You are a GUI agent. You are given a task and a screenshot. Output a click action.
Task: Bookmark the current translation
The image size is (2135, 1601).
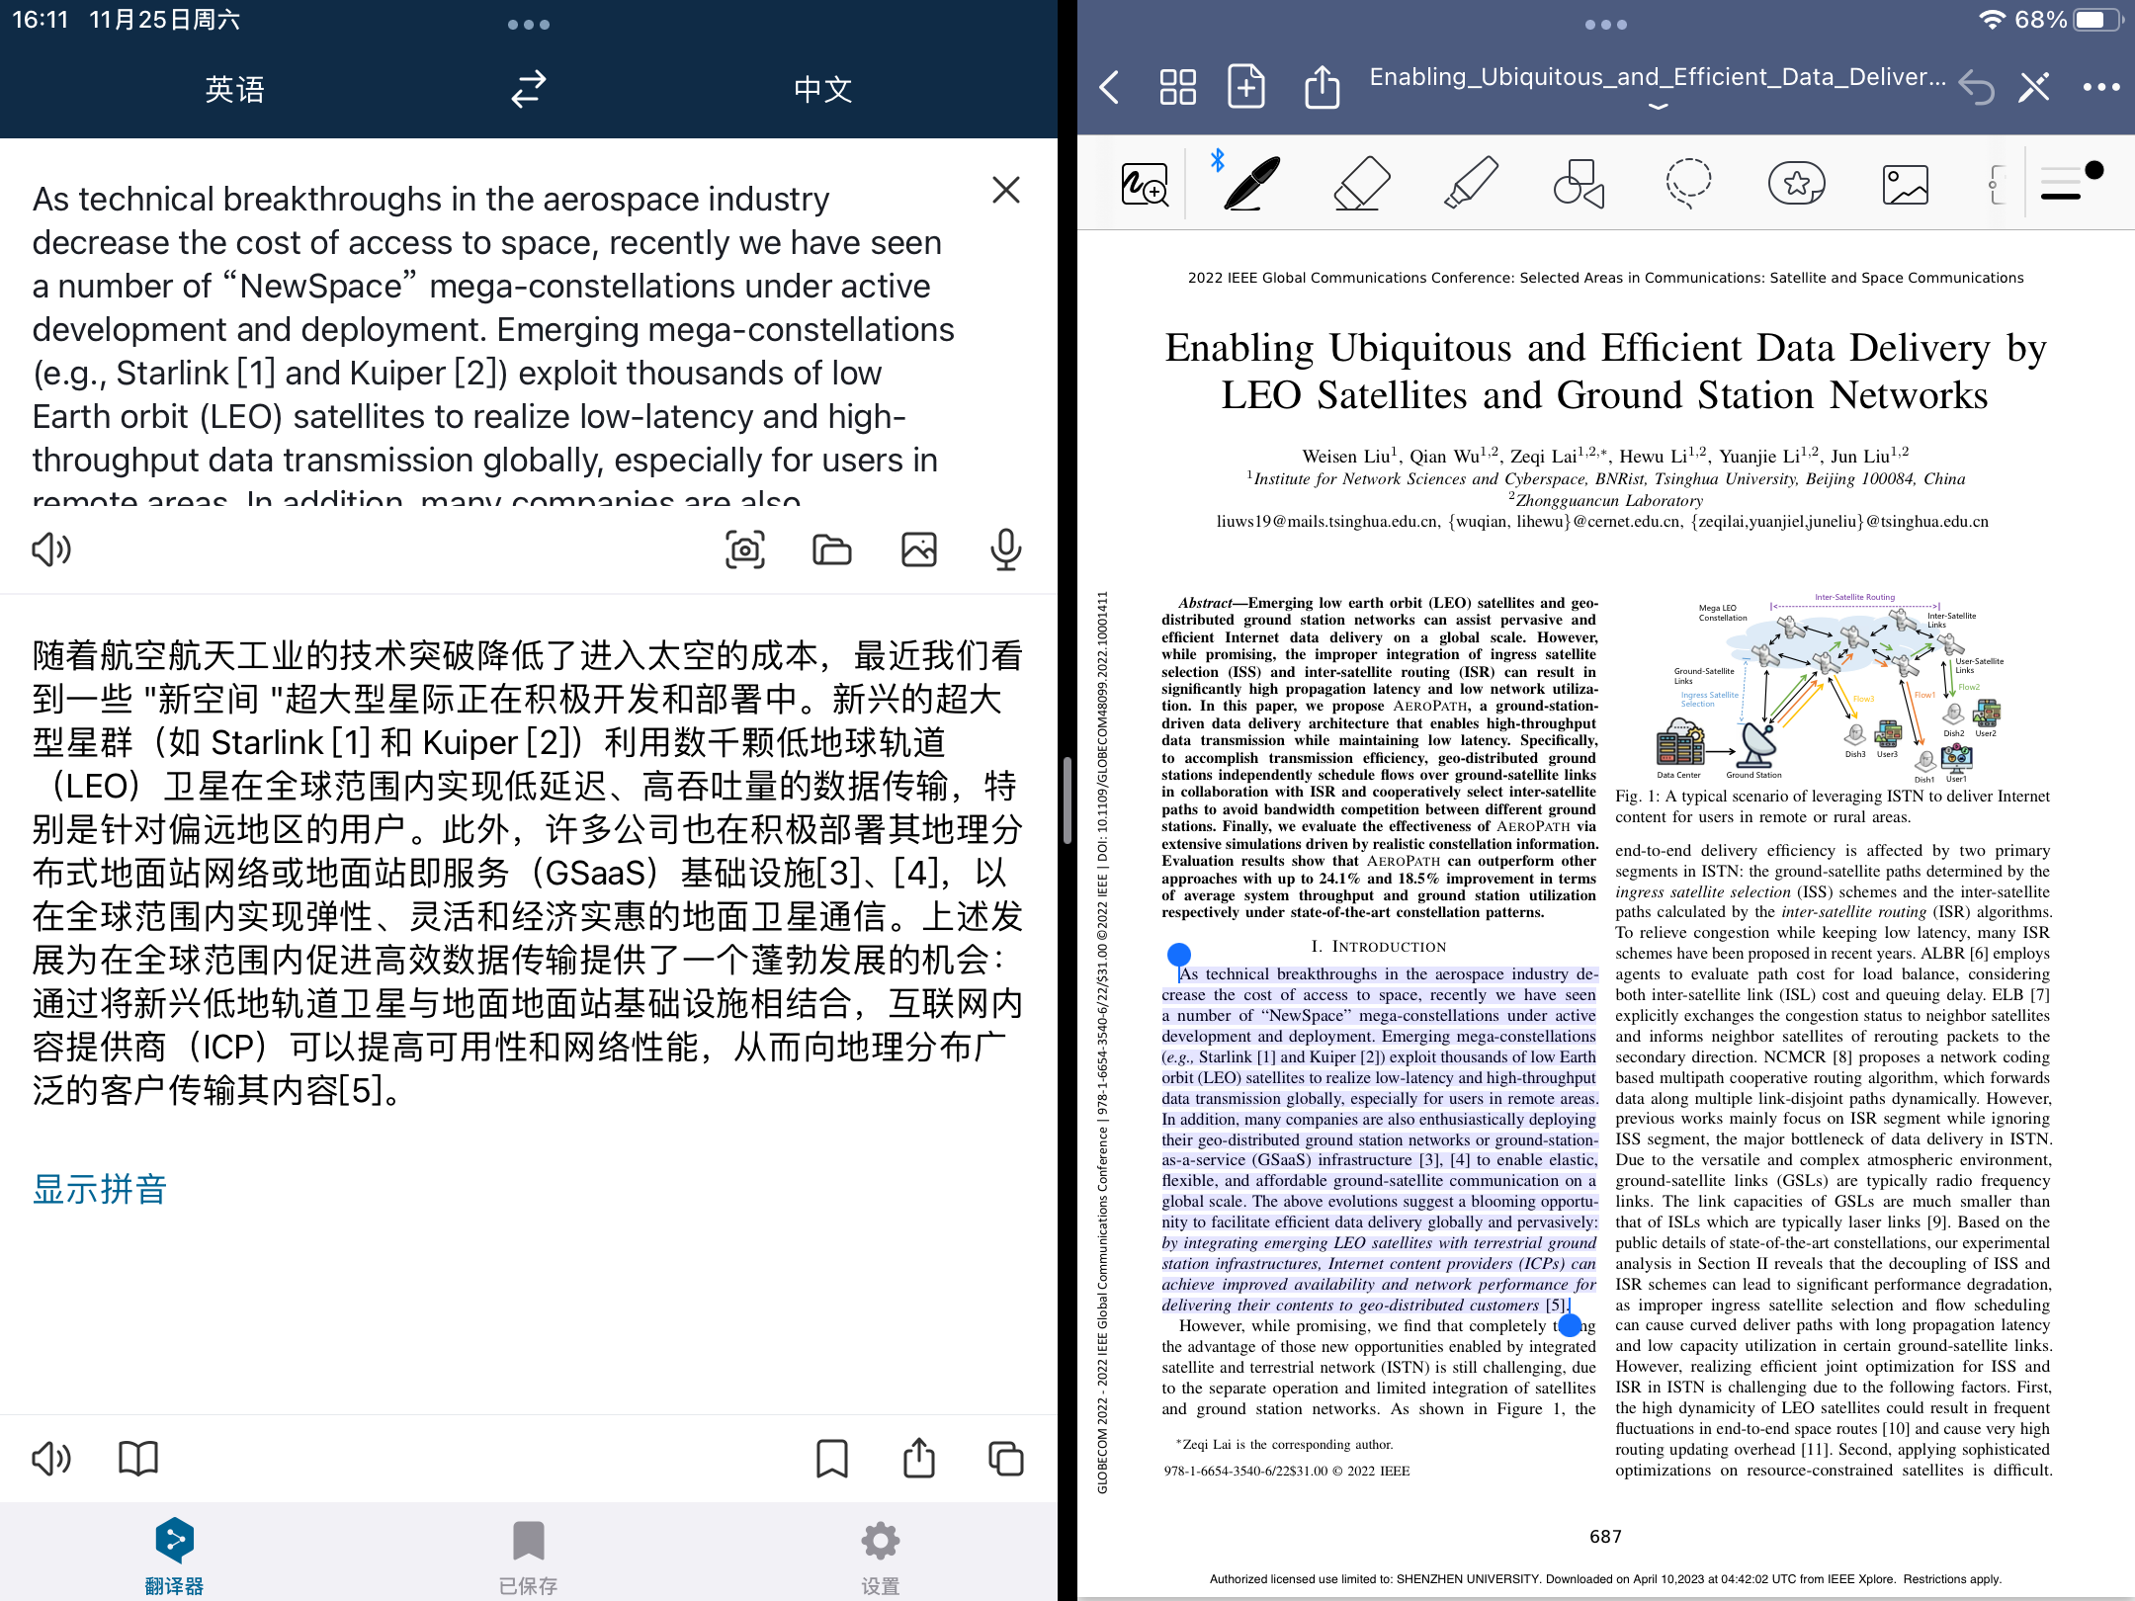(831, 1459)
